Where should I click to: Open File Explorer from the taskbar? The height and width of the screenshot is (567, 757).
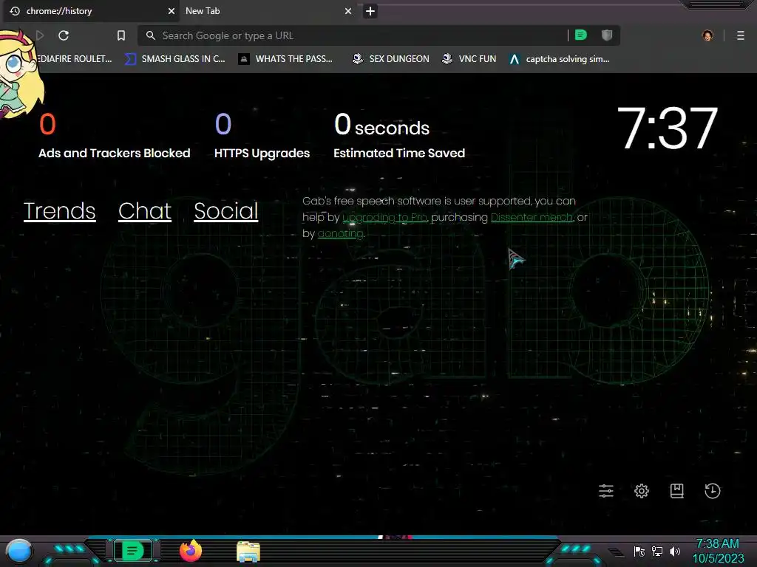pyautogui.click(x=248, y=551)
